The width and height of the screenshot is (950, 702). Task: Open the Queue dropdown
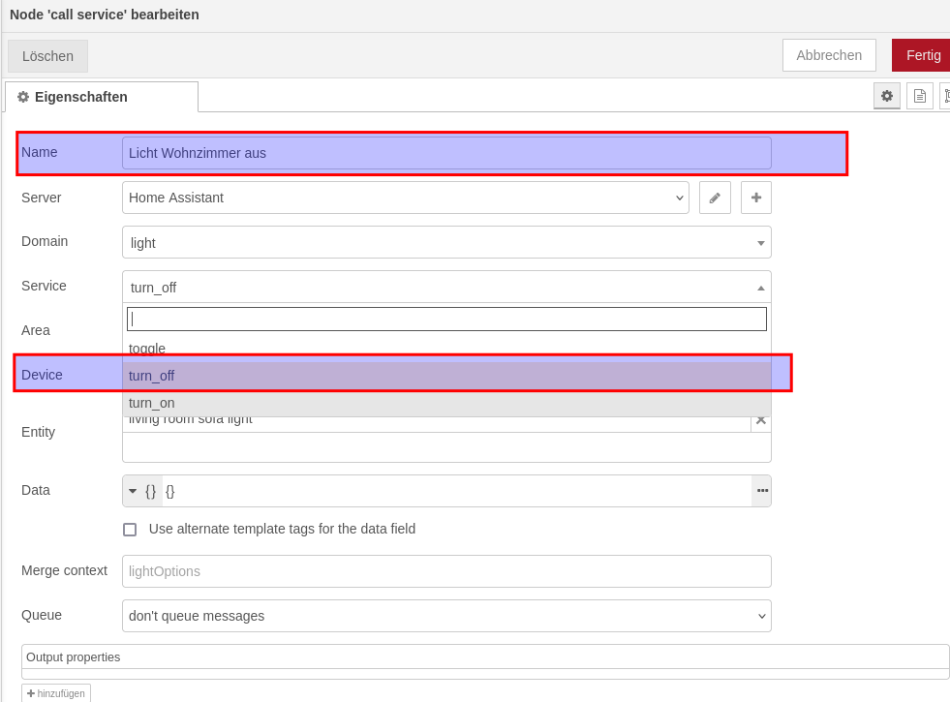(x=446, y=616)
